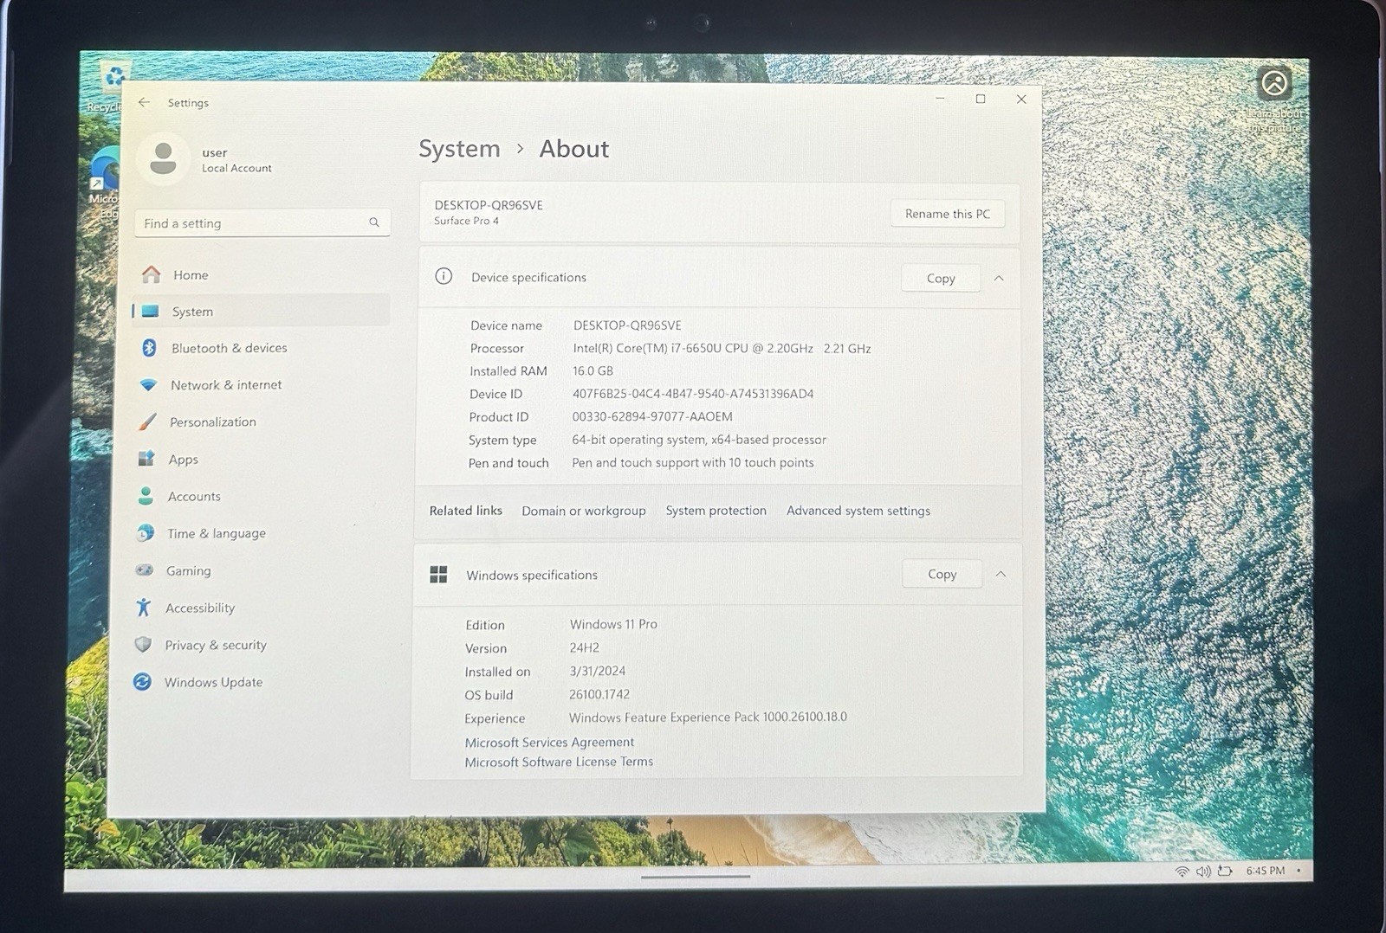1386x933 pixels.
Task: Click the user Local Account name
Action: (x=236, y=160)
